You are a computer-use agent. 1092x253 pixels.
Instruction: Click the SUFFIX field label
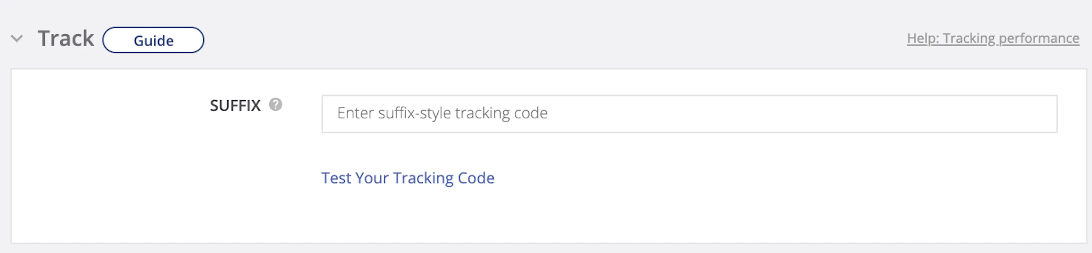pos(235,105)
